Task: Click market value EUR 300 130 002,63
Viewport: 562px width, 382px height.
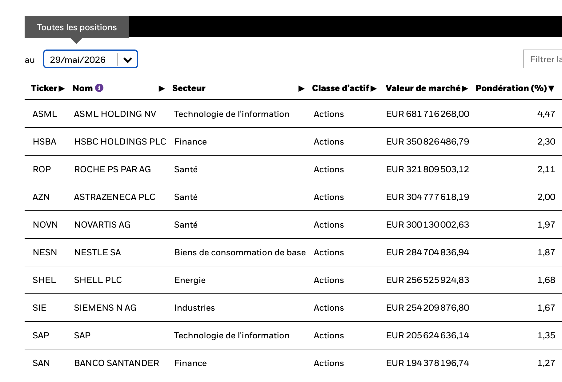Action: [x=428, y=225]
